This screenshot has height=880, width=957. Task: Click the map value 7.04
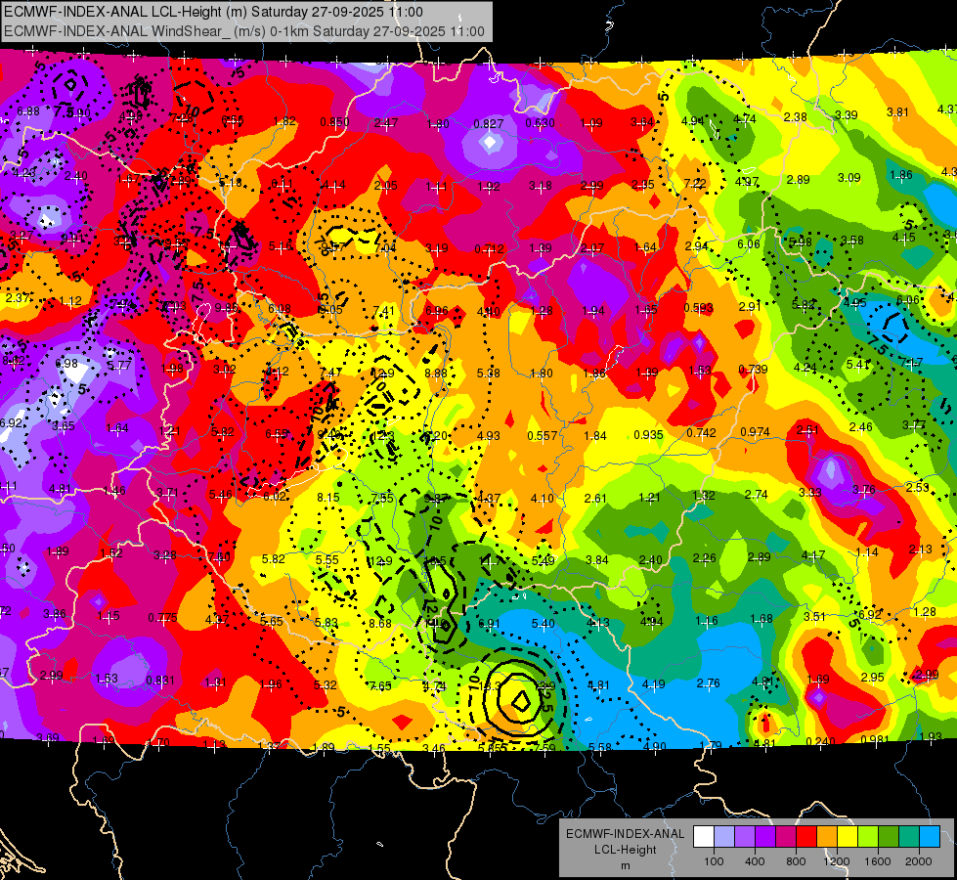pos(384,247)
